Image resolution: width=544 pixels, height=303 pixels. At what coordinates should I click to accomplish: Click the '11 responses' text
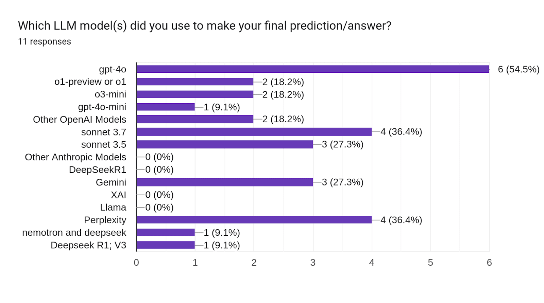45,42
